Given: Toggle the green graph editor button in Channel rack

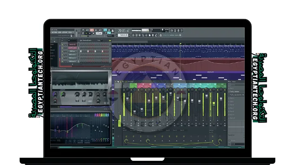Looking at the screenshot, I should click(x=110, y=41).
